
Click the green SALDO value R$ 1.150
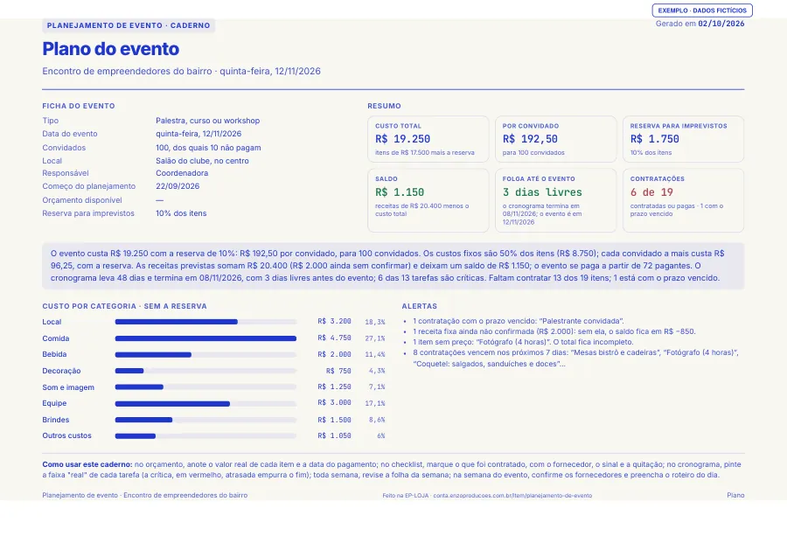click(400, 192)
